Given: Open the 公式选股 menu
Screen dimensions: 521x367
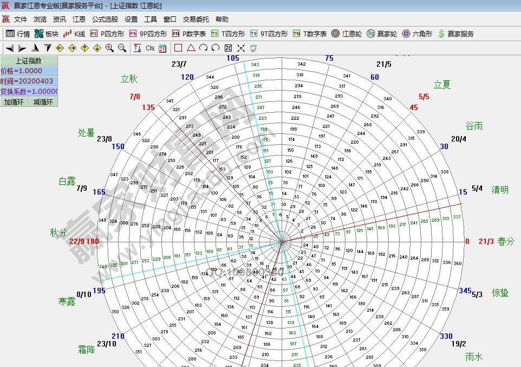Looking at the screenshot, I should pos(105,19).
